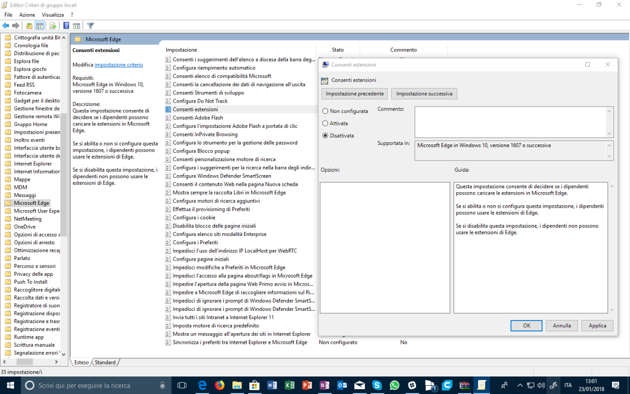The width and height of the screenshot is (630, 394).
Task: Go back using the blue back arrow
Action: tap(6, 26)
